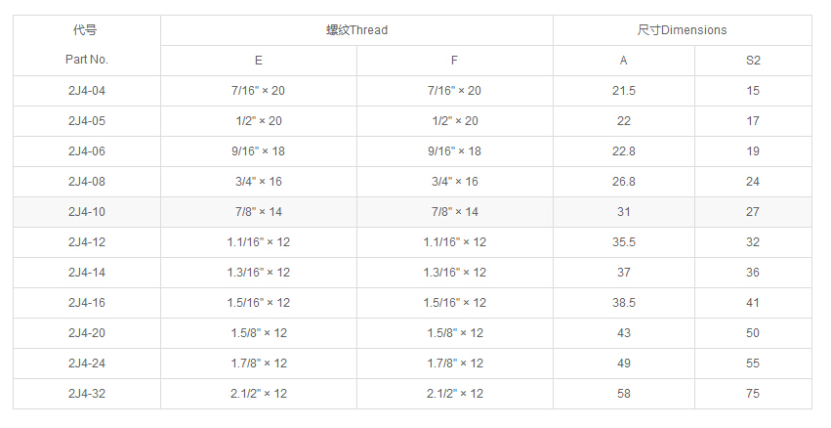Image resolution: width=831 pixels, height=428 pixels.
Task: Click the 尺寸Dimensions header cell
Action: click(682, 30)
